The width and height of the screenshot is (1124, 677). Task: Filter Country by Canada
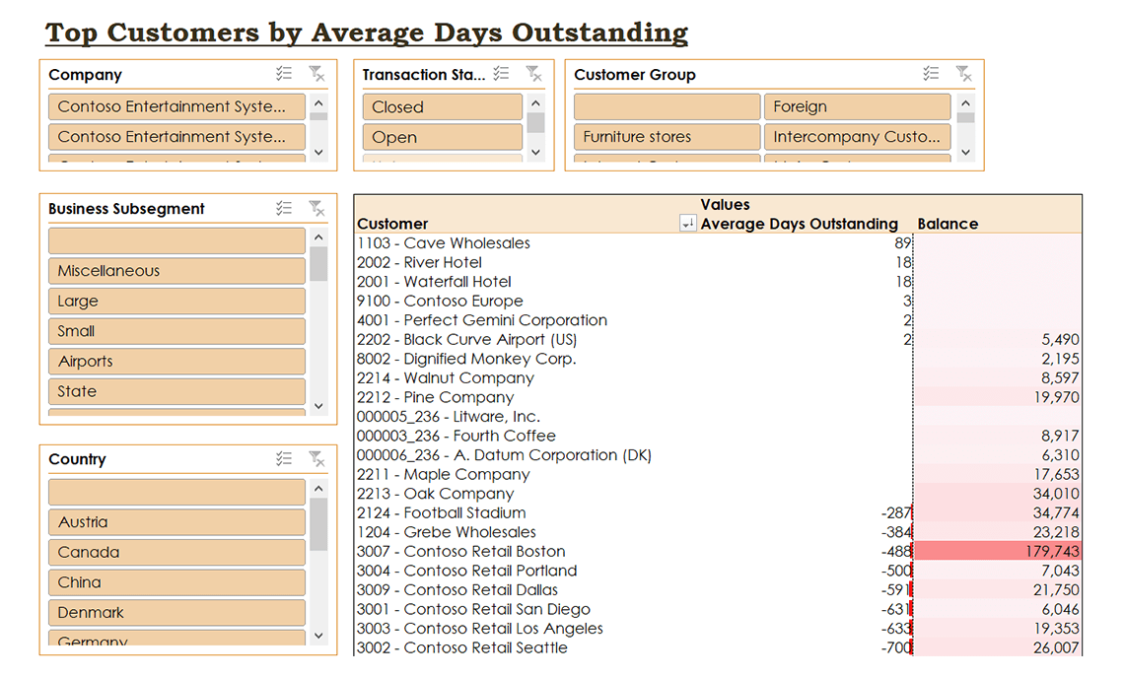click(x=177, y=553)
